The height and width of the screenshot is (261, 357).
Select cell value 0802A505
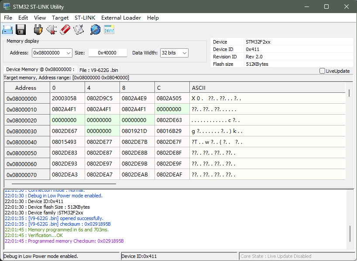(172, 98)
